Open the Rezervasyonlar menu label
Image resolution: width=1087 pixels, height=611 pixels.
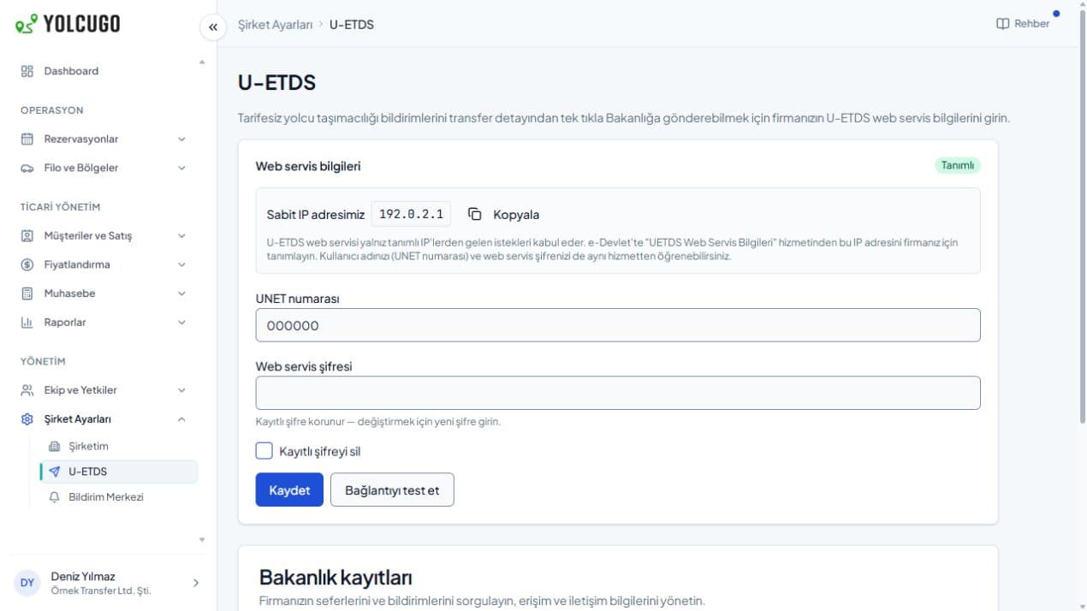[81, 139]
